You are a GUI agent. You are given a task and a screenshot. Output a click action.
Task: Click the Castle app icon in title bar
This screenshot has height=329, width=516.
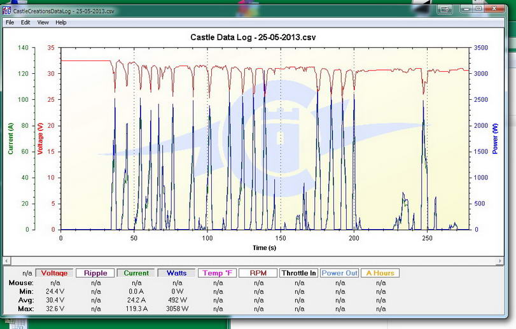(7, 11)
